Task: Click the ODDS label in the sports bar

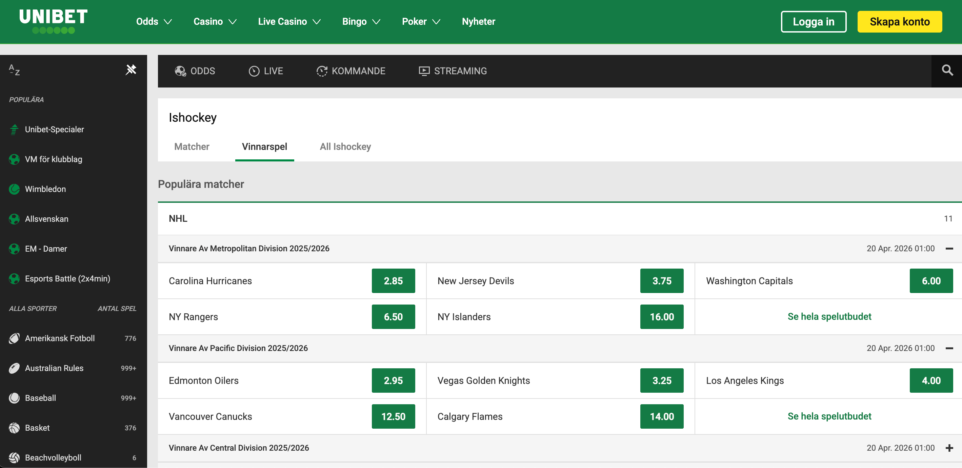Action: coord(202,71)
